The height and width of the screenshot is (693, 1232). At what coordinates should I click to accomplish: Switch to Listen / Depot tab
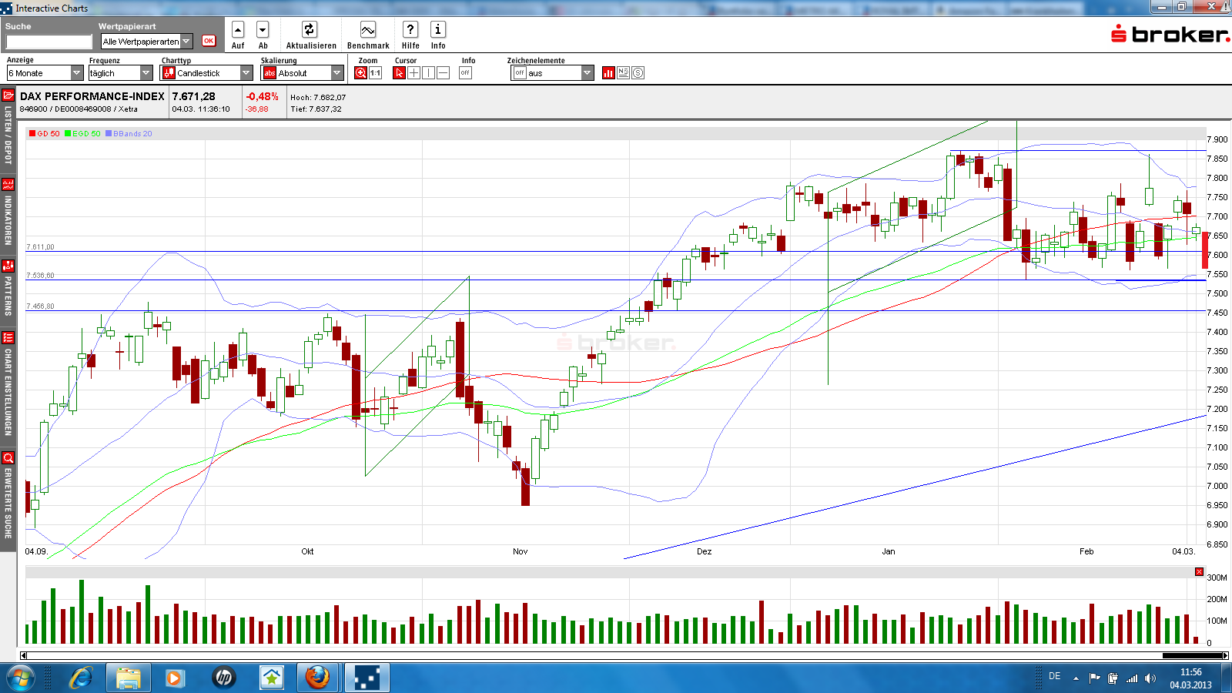[x=8, y=135]
